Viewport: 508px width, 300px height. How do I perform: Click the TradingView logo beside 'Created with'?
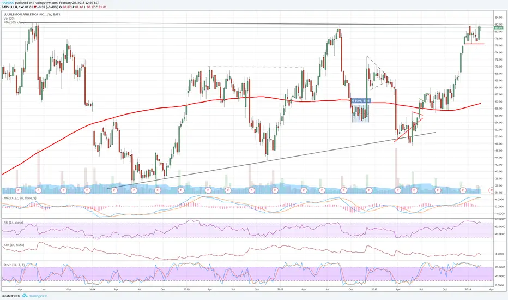(25, 296)
